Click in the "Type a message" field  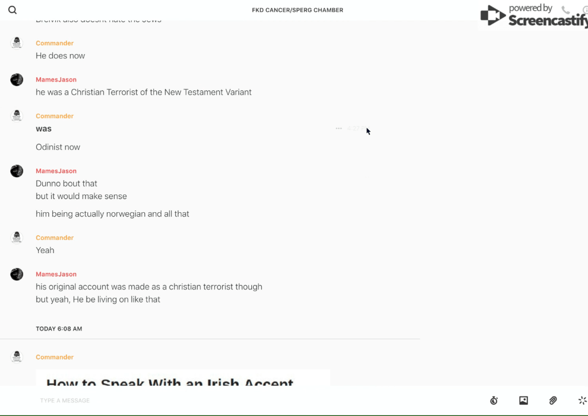pyautogui.click(x=259, y=400)
